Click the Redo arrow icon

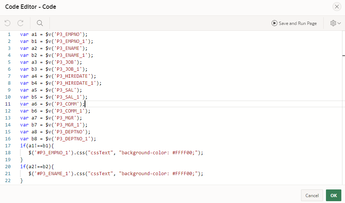point(21,23)
